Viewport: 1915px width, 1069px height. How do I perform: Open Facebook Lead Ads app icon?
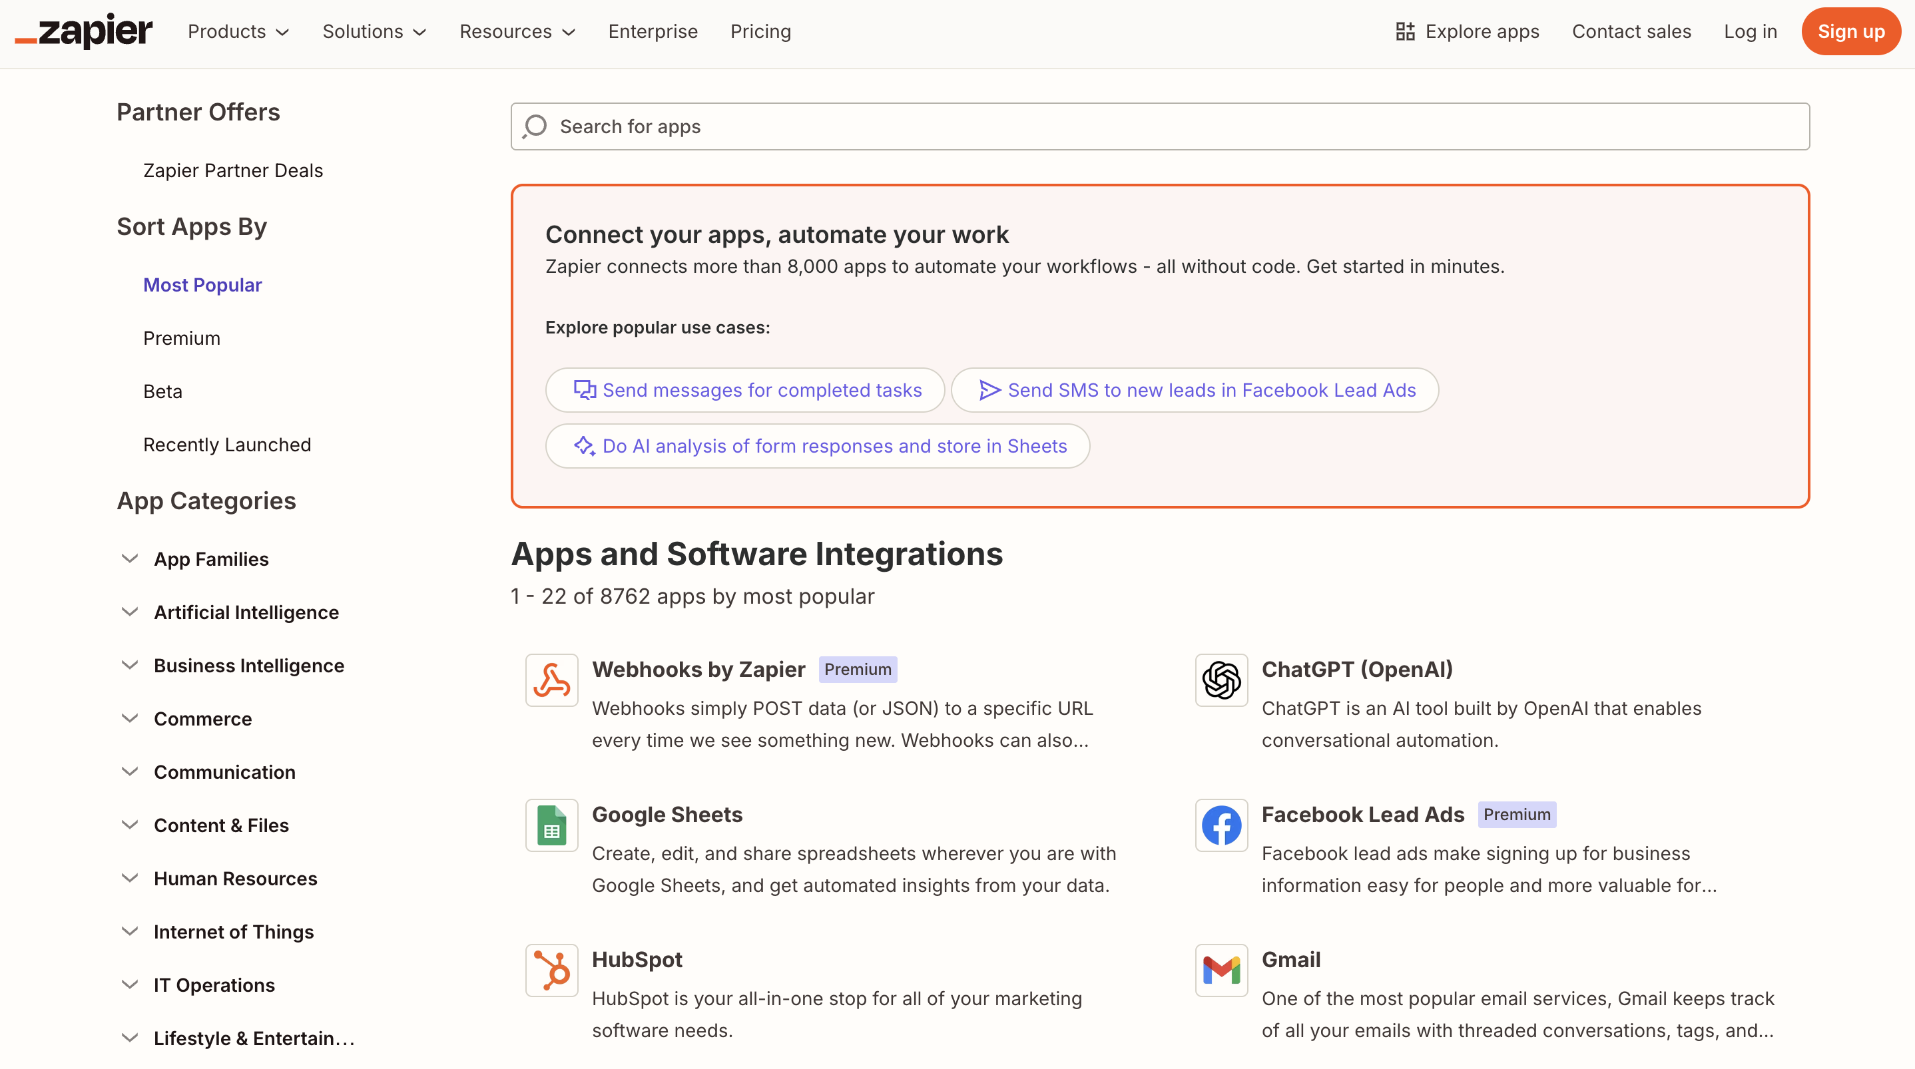1221,825
